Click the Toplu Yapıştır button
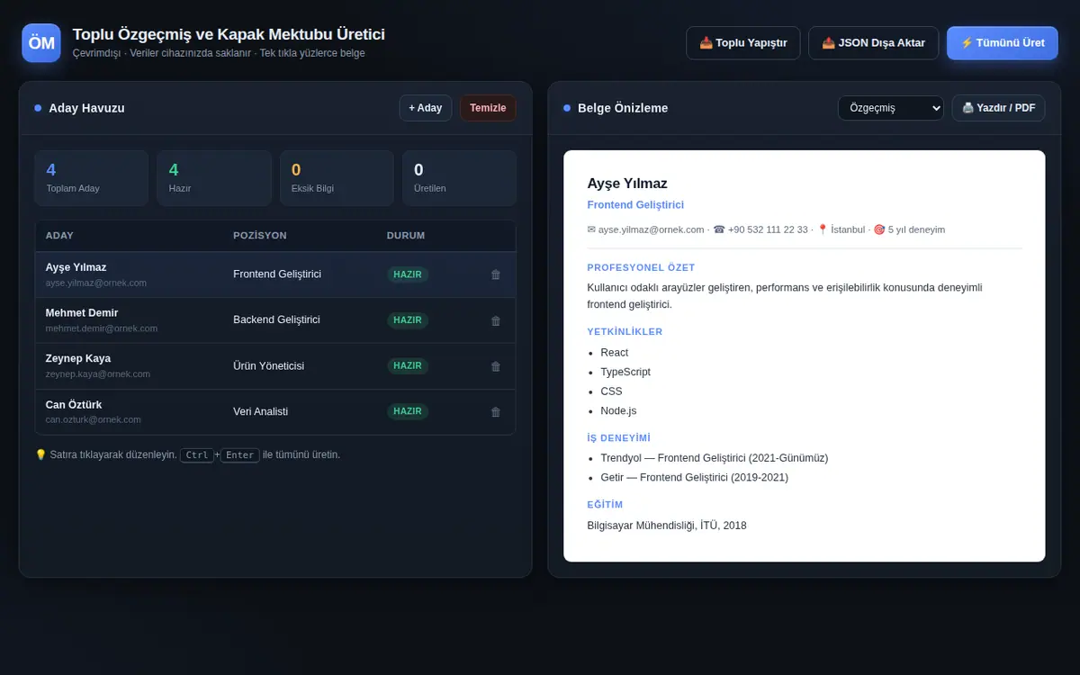The width and height of the screenshot is (1080, 675). pos(743,43)
